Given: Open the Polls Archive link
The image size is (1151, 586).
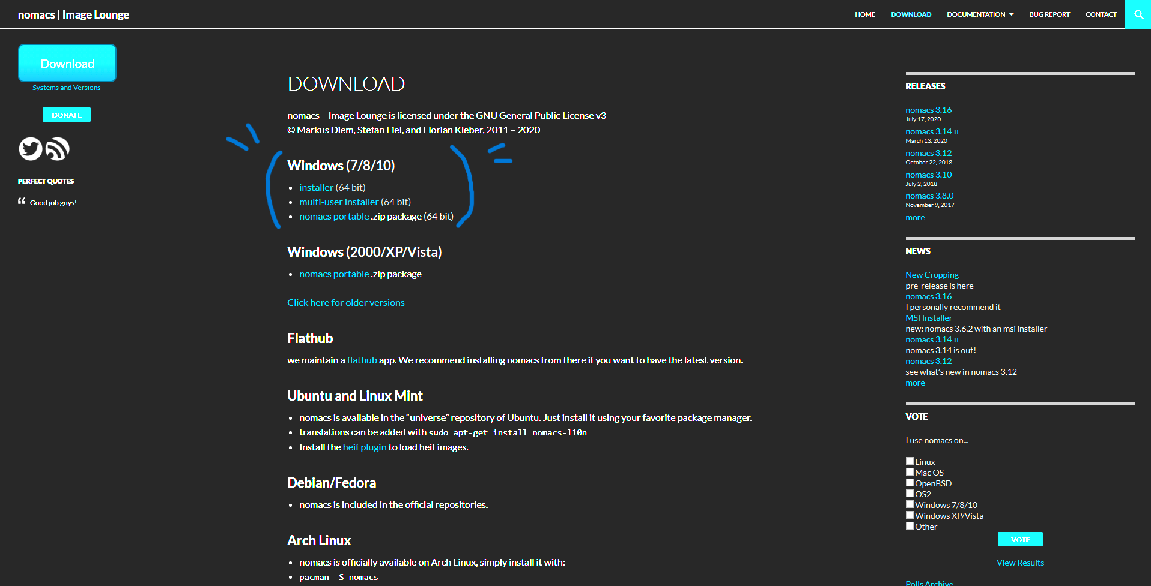Looking at the screenshot, I should coord(929,583).
